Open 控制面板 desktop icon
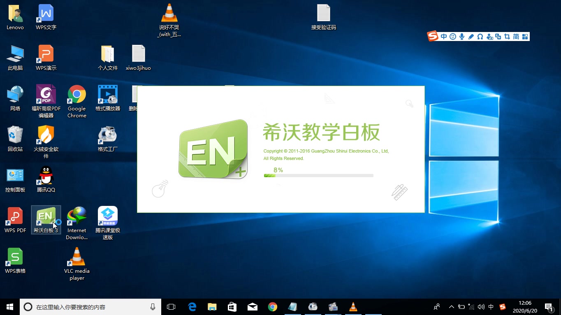 pos(15,180)
